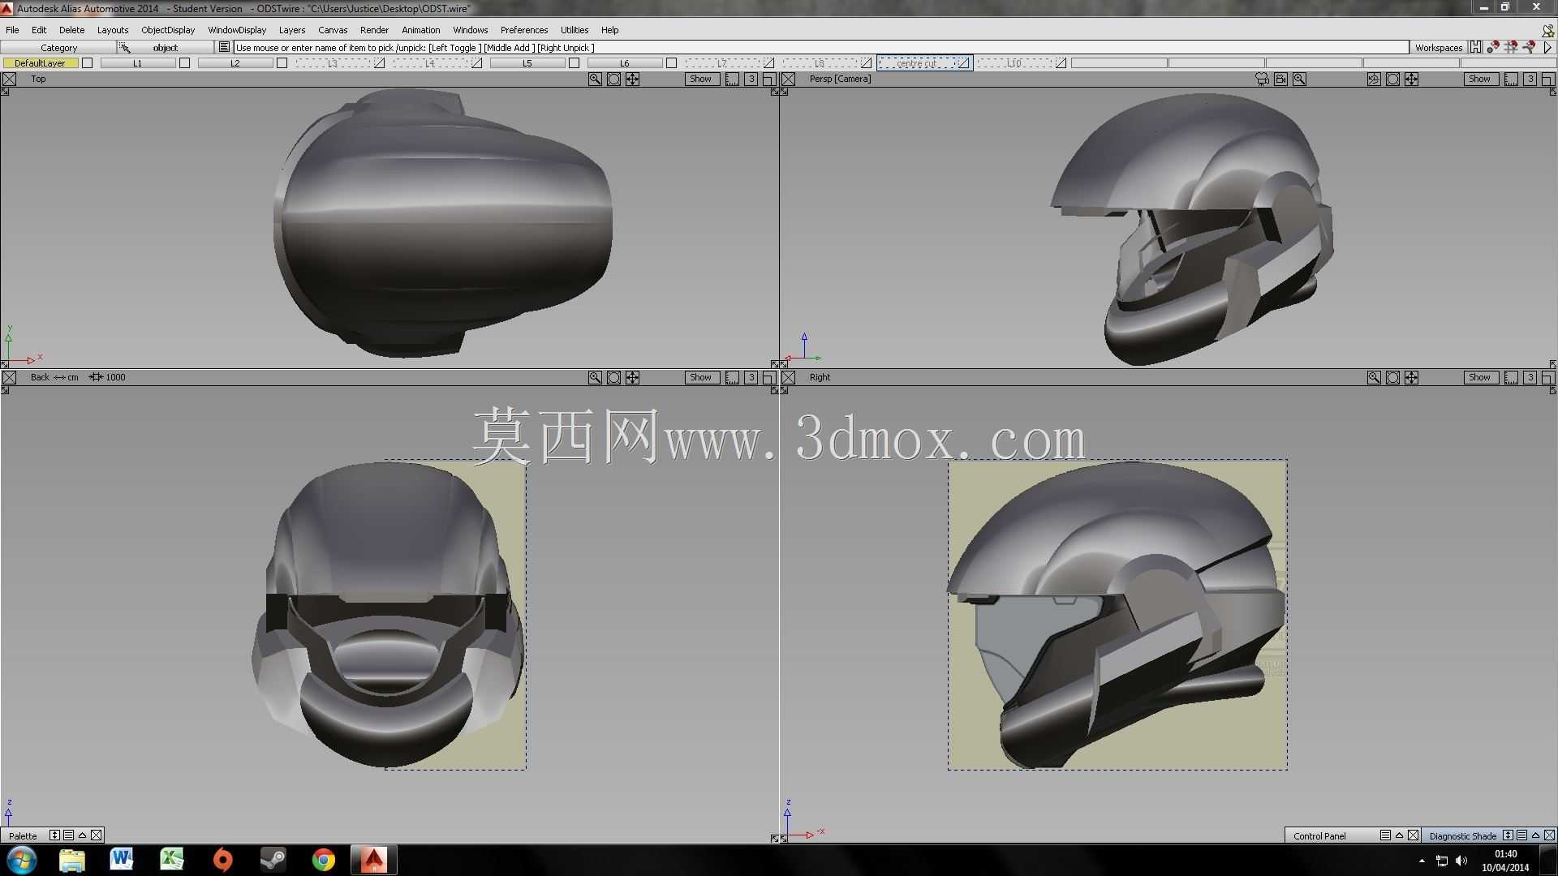Select the centre cut layer
Image resolution: width=1558 pixels, height=876 pixels.
917,63
